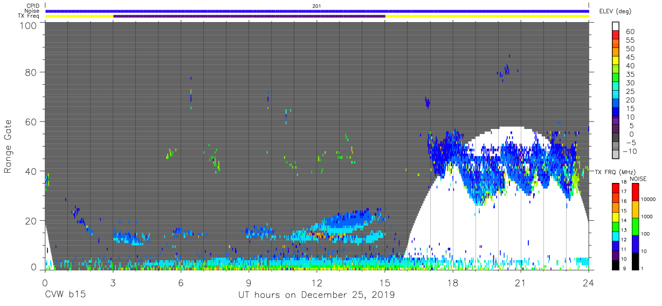662x306 pixels.
Task: Click the yellow 14–15 MHz frequency swatch
Action: pyautogui.click(x=616, y=216)
